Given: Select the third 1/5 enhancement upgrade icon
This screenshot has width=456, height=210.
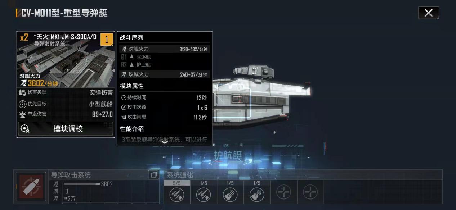Looking at the screenshot, I should point(230,194).
